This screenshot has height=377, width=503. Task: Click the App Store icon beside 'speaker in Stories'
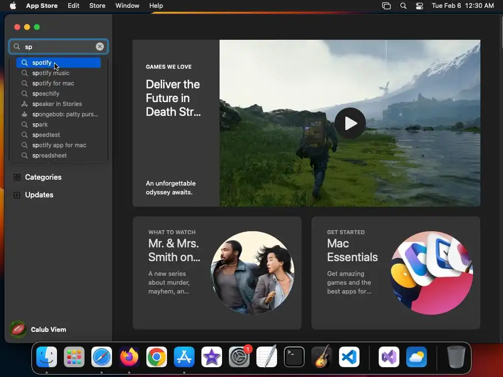pyautogui.click(x=25, y=104)
